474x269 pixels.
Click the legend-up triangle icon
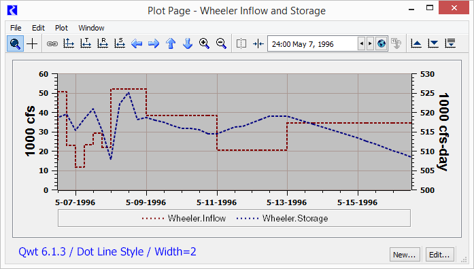pyautogui.click(x=416, y=43)
